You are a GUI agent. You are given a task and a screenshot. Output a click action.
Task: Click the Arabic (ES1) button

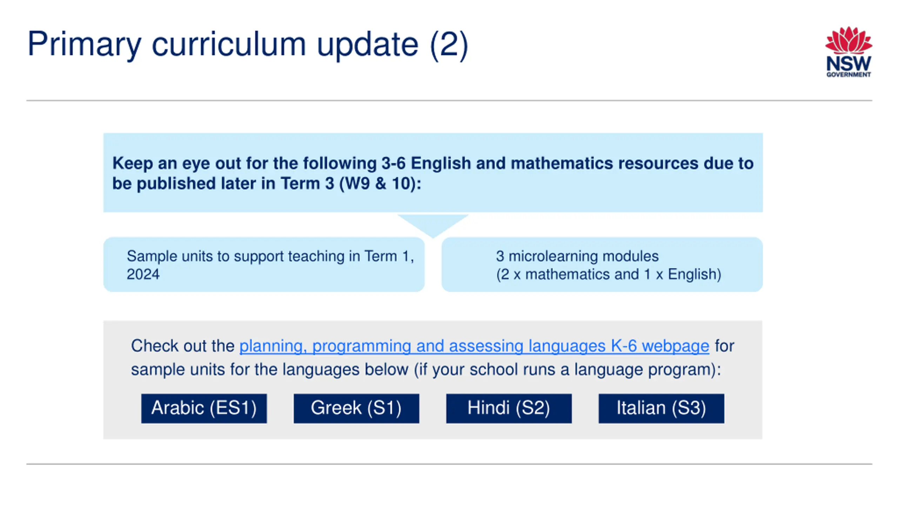click(x=204, y=408)
